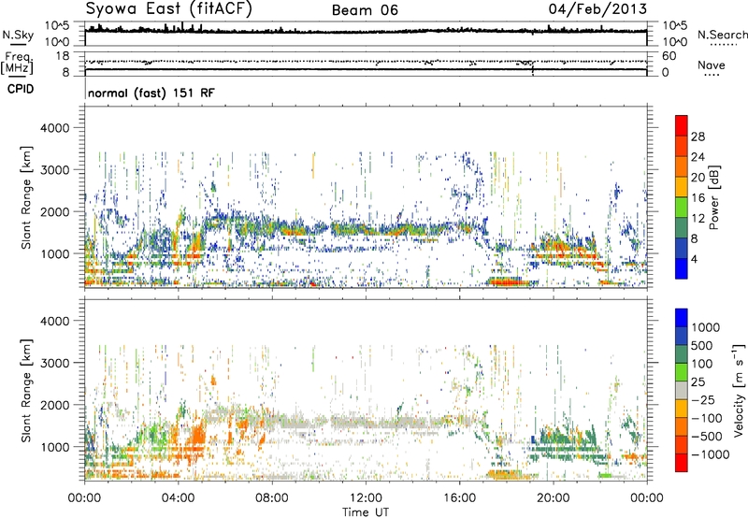Click the '4000' tick of the velocity panel
Image resolution: width=748 pixels, height=518 pixels.
tap(55, 321)
